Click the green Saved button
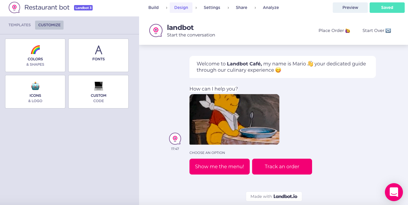 coord(387,7)
